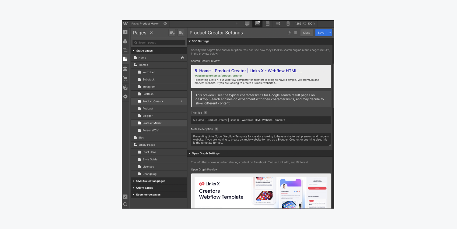The image size is (457, 229).
Task: Select the Blogger page
Action: click(x=159, y=116)
